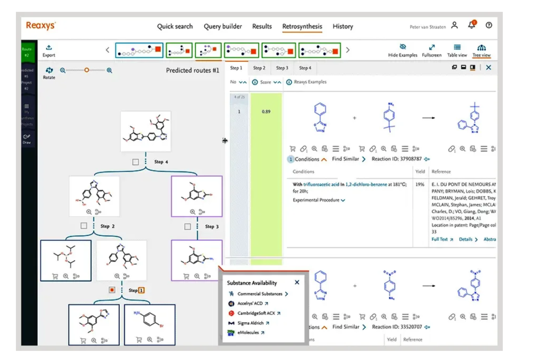The height and width of the screenshot is (359, 539).
Task: Add aminobenzothiazole intermediate to cart
Action: 186,276
